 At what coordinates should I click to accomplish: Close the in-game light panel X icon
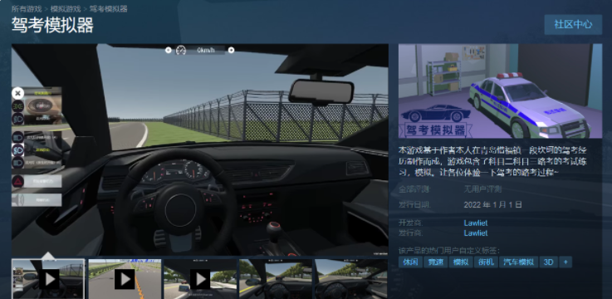click(17, 93)
